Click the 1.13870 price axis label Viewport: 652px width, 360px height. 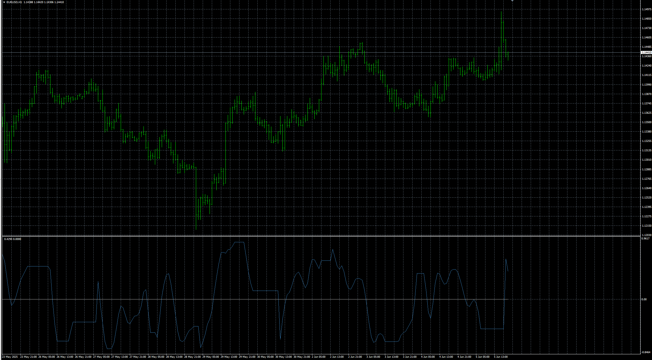647,94
